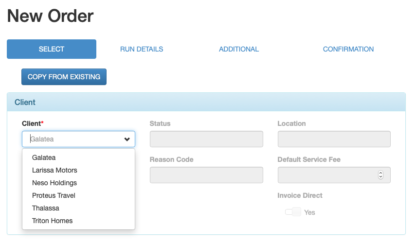Go to the CONFIRMATION tab

click(348, 49)
